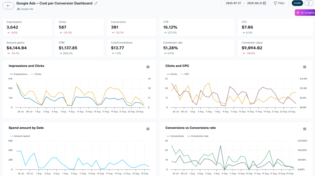Click the end date field
The height and width of the screenshot is (176, 315).
[254, 3]
